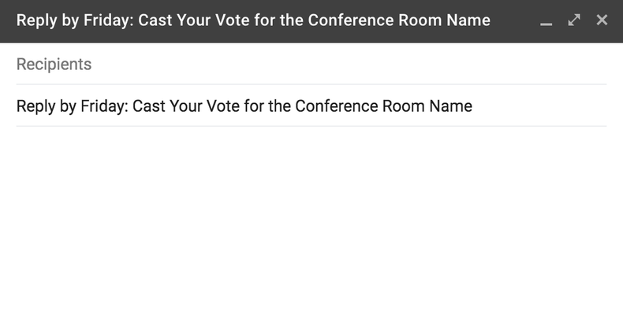
Task: Discard view by clicking save and close
Action: (x=602, y=20)
